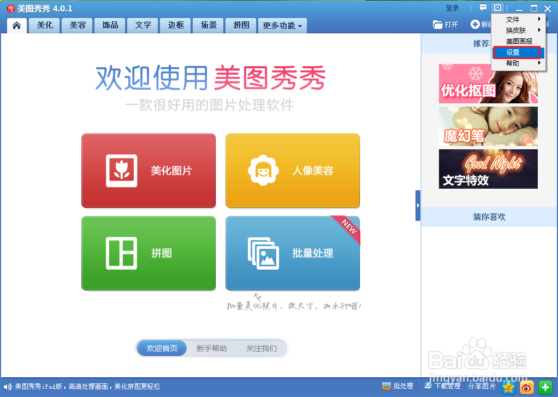Screen dimensions: 558x397
Task: Open the 美容 tab
Action: click(77, 26)
